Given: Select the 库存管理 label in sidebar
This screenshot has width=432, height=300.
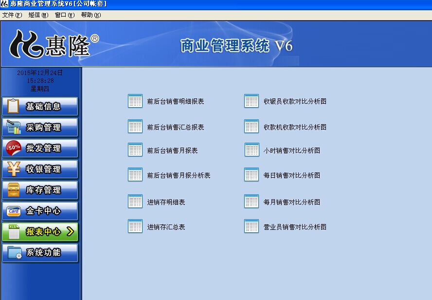Looking at the screenshot, I should (43, 190).
